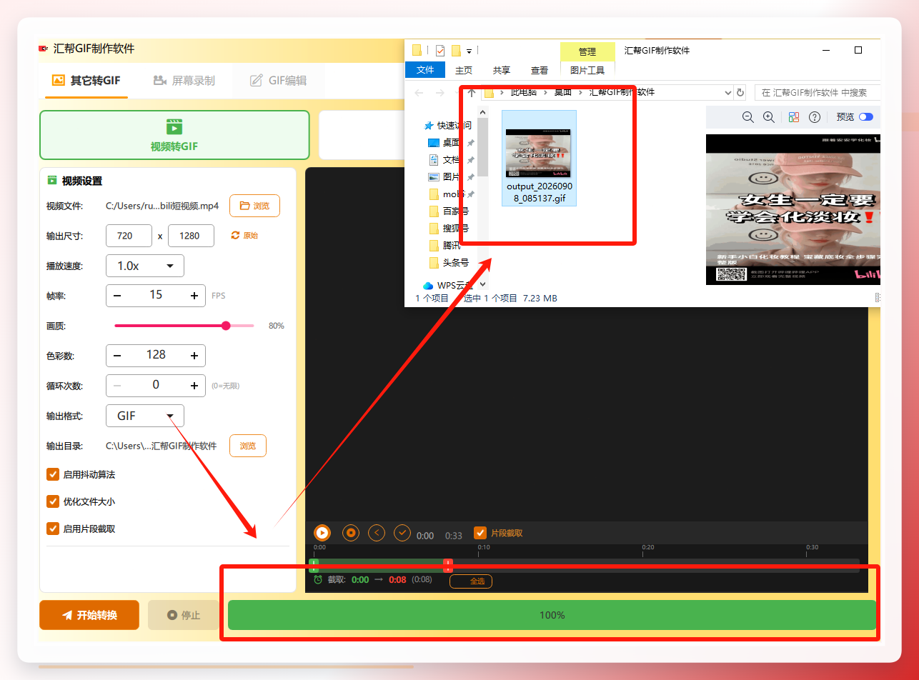Click the previous-frame arrow icon
This screenshot has width=919, height=680.
(x=377, y=533)
